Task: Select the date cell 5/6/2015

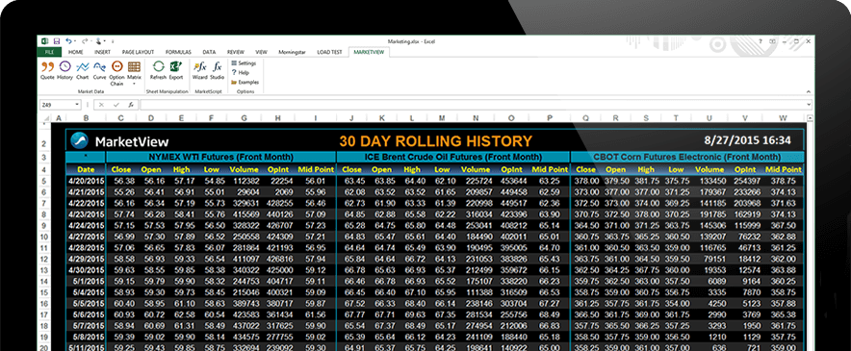Action: pyautogui.click(x=86, y=314)
